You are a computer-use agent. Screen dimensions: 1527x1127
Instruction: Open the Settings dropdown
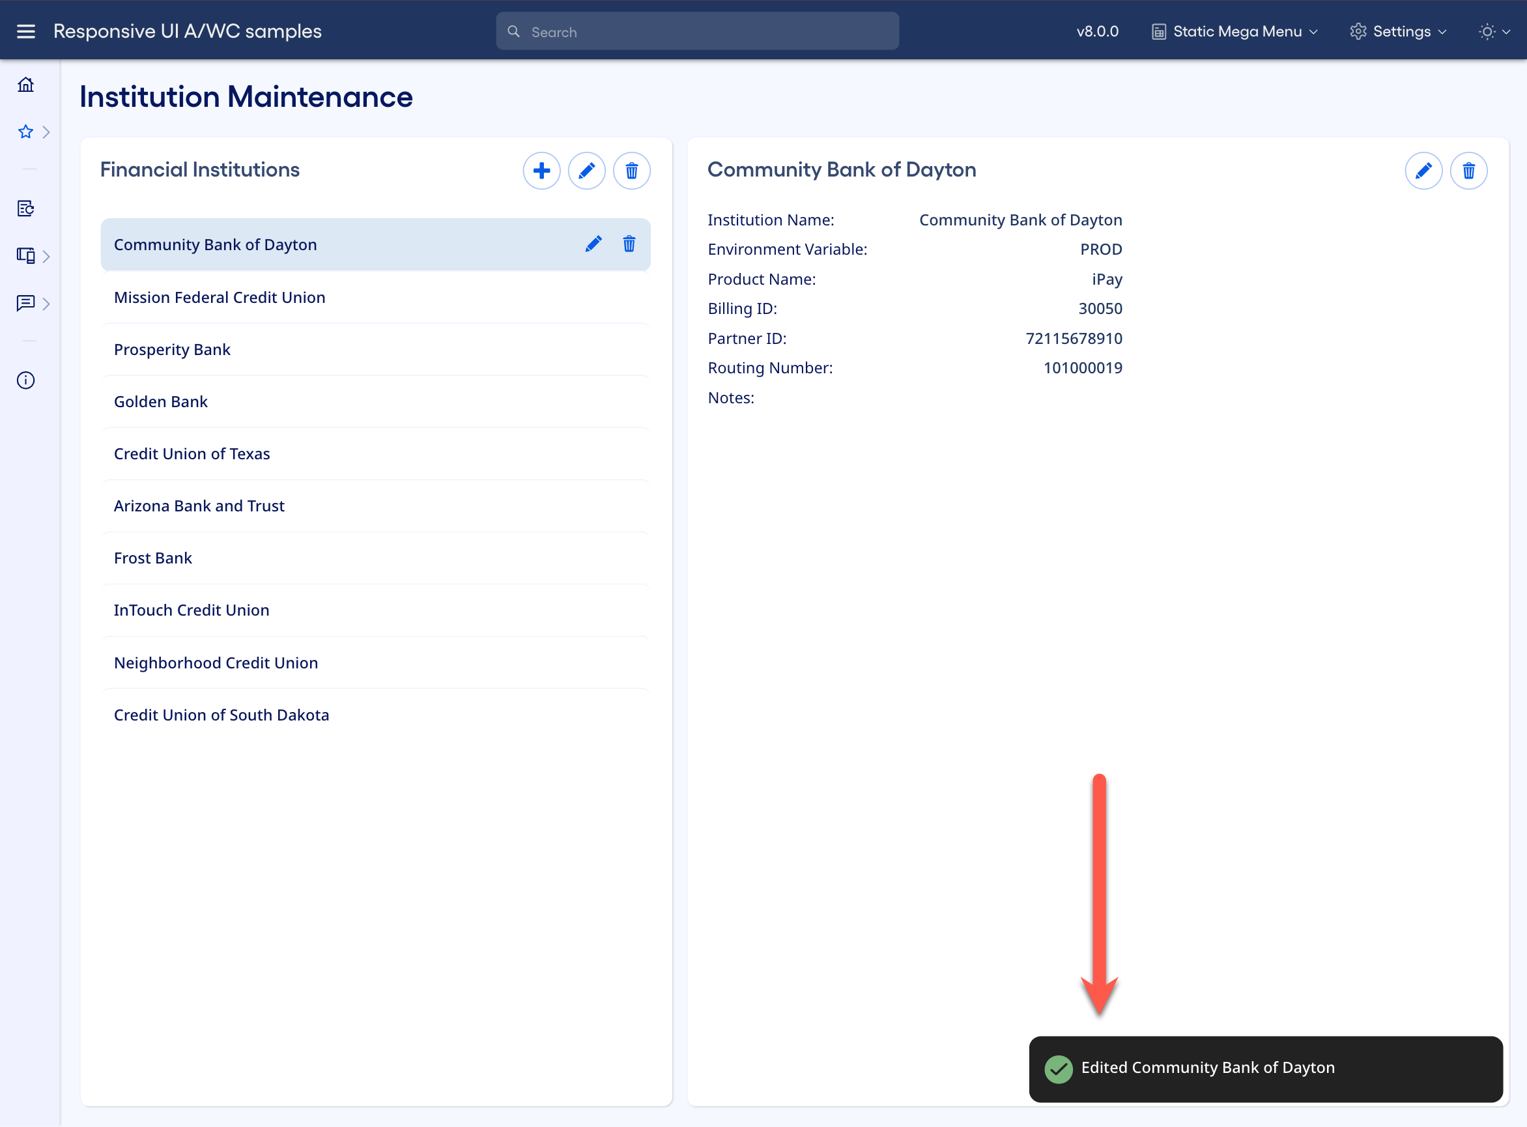pos(1397,31)
